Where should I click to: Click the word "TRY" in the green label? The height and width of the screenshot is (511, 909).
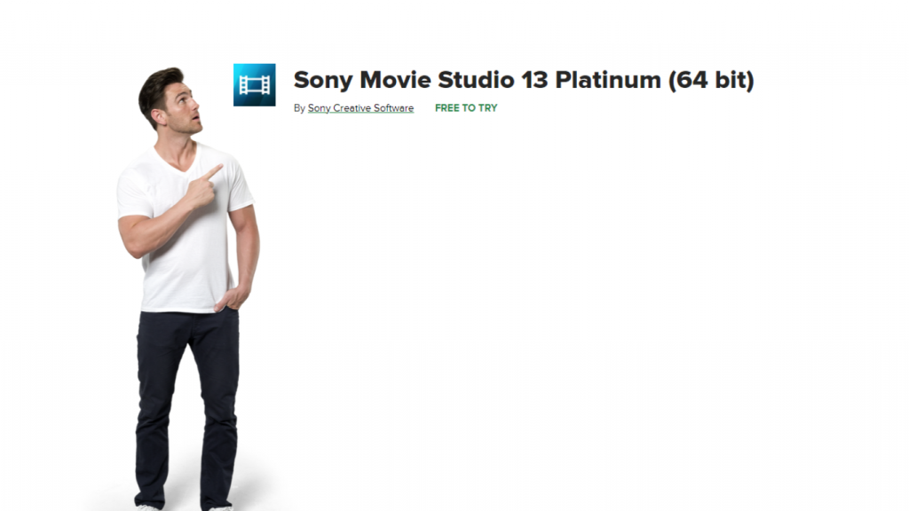[x=488, y=108]
